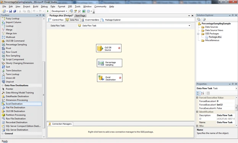The height and width of the screenshot is (143, 238).
Task: Click the Save icon in the toolbar
Action: click(10, 11)
